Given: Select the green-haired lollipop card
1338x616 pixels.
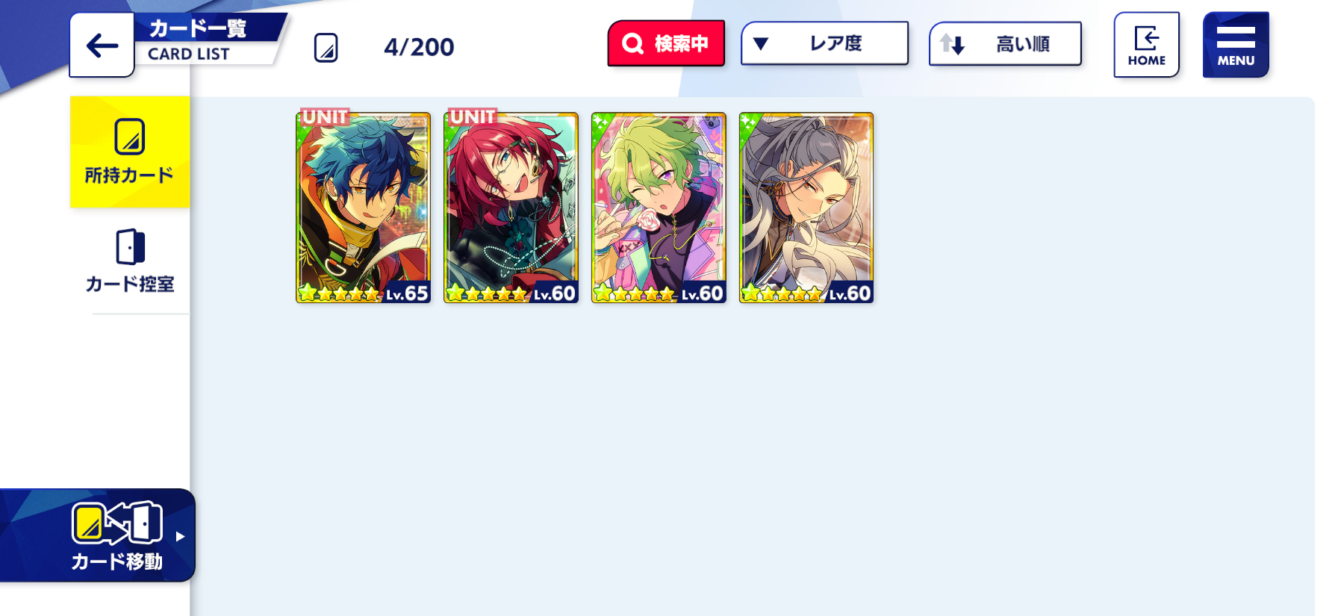Looking at the screenshot, I should (x=659, y=208).
